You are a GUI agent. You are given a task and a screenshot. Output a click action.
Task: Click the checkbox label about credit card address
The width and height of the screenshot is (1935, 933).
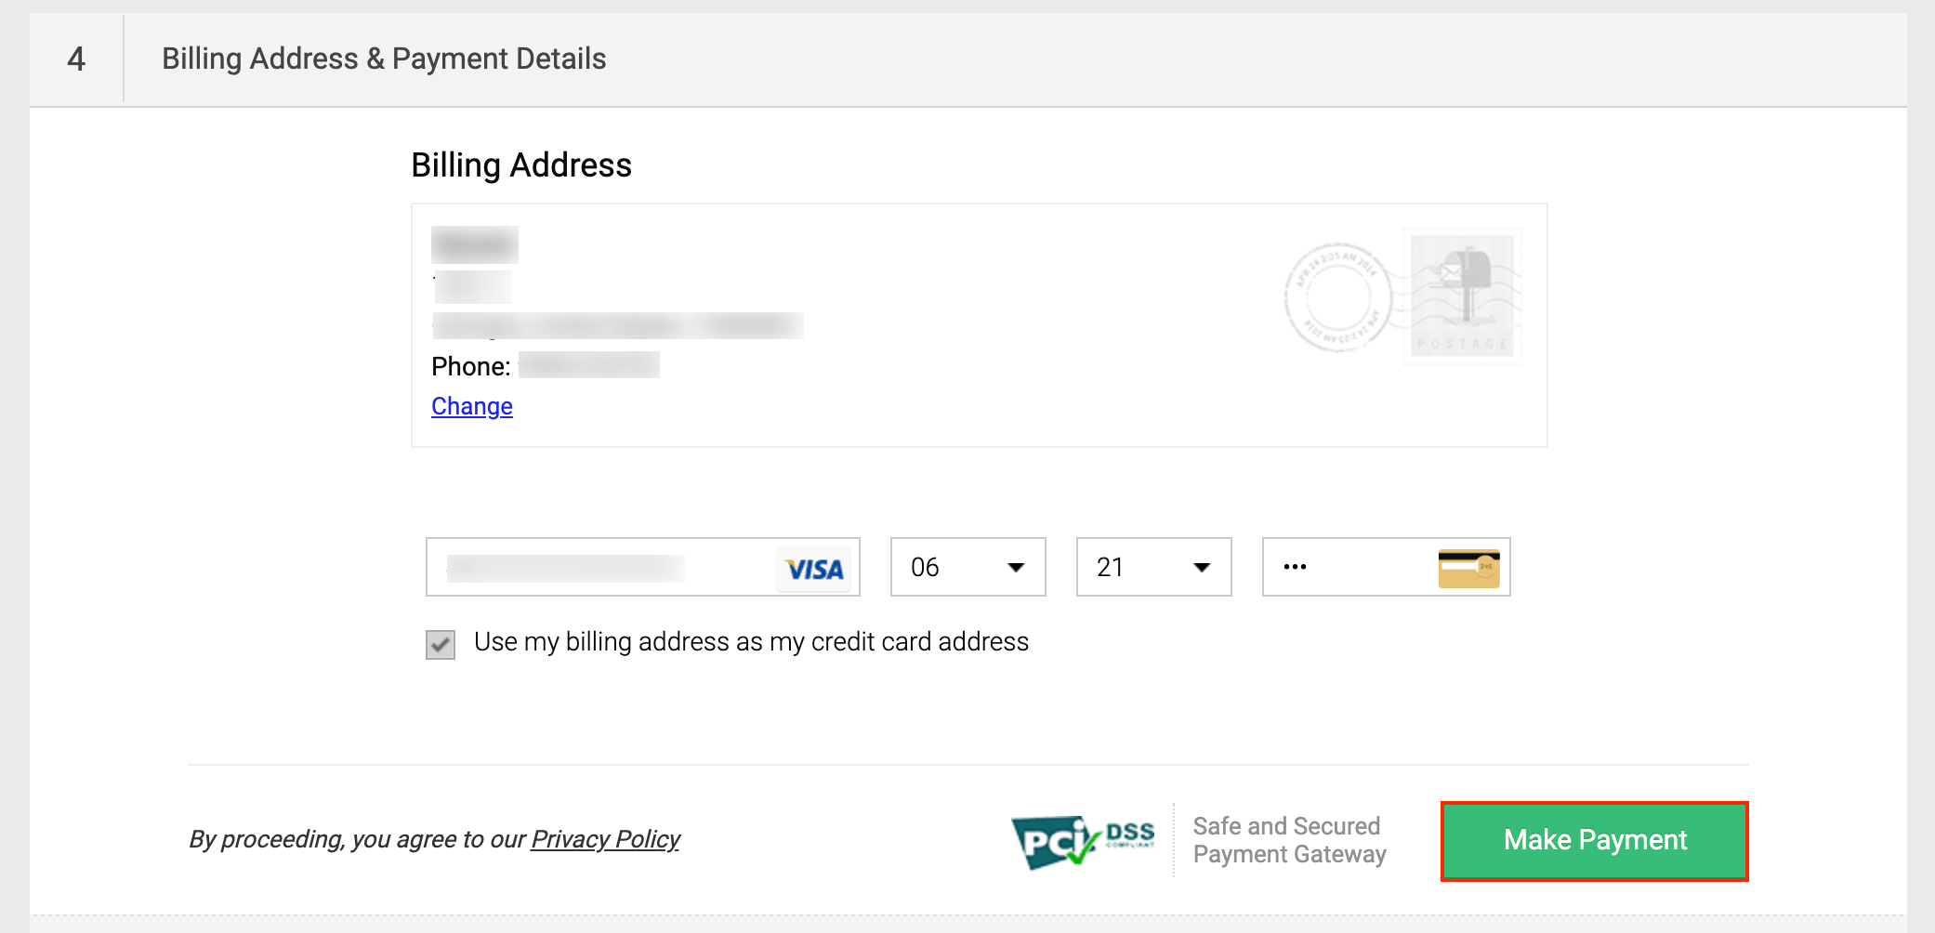tap(751, 642)
